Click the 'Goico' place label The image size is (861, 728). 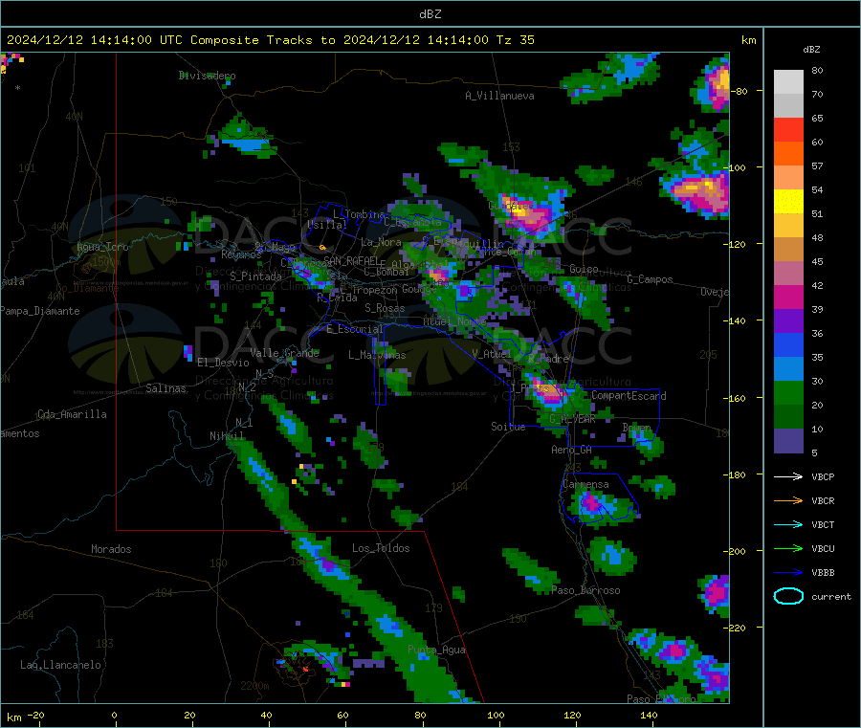[x=584, y=269]
